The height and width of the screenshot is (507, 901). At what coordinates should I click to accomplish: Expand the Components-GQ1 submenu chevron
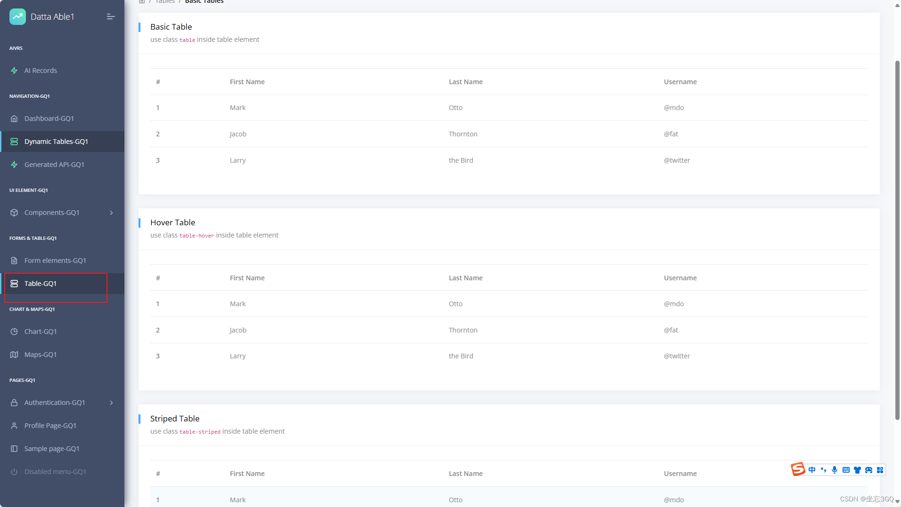(111, 213)
